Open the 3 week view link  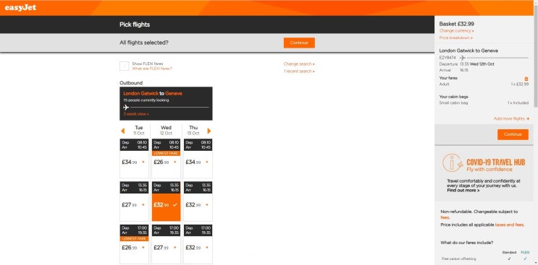pos(136,114)
